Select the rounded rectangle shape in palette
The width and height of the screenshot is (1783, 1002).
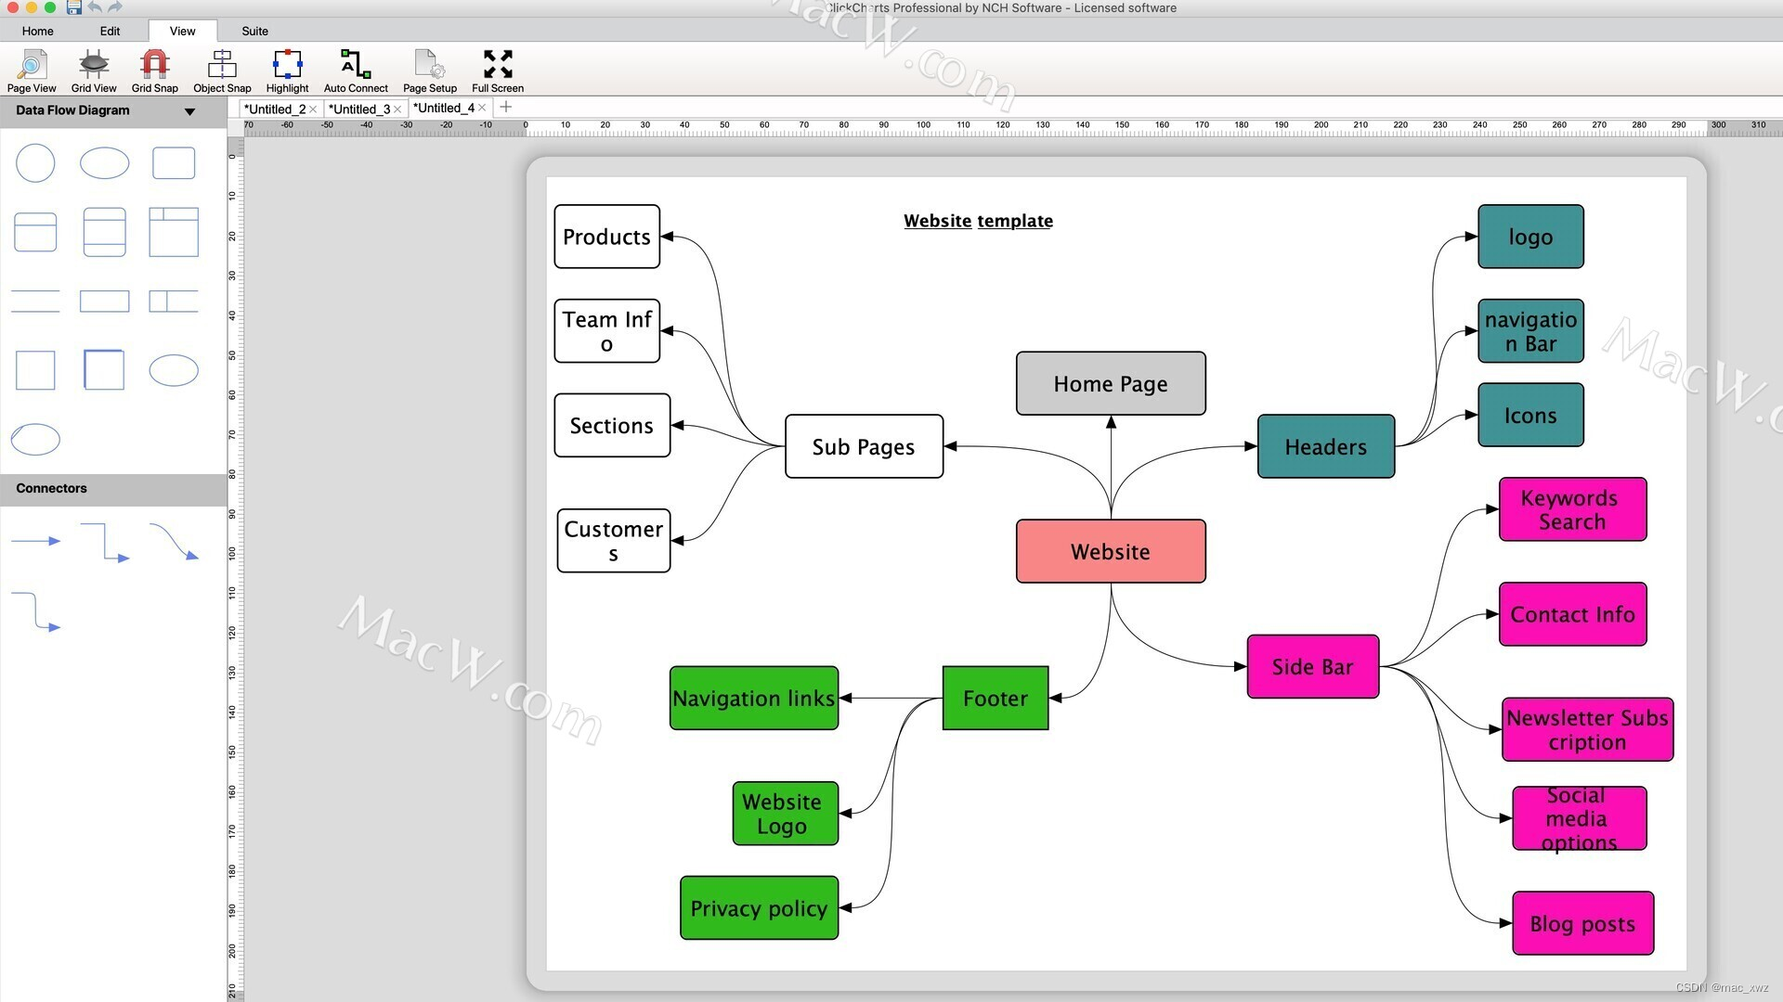(174, 163)
